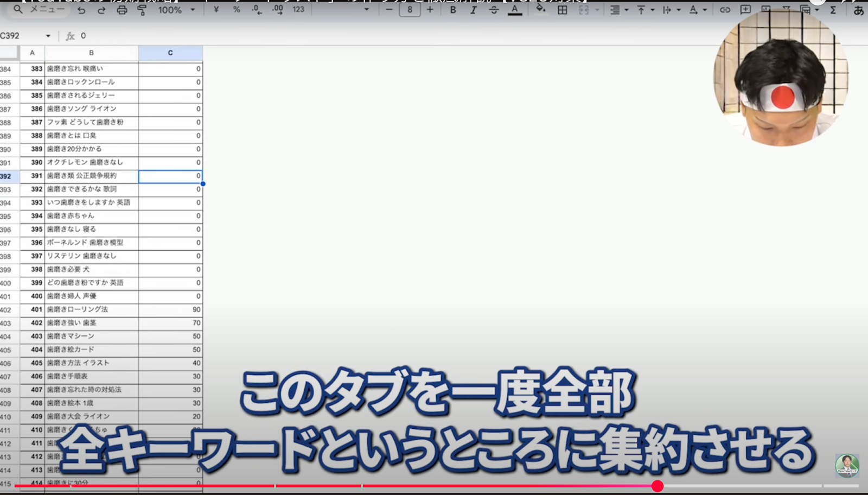
Task: Select the Print icon
Action: [x=122, y=9]
